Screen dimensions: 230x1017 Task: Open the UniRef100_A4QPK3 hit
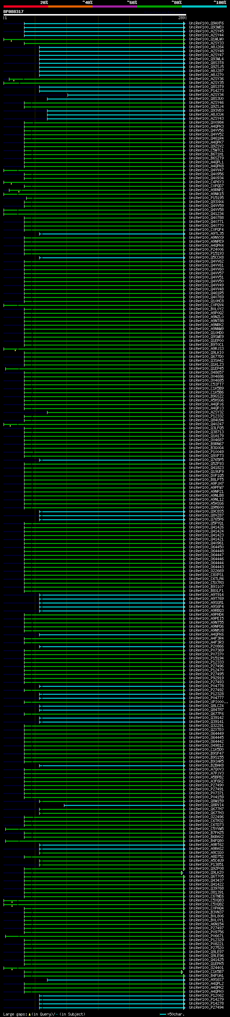206,126
